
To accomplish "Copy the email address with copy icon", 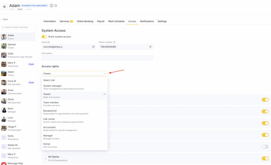I will click(x=93, y=47).
